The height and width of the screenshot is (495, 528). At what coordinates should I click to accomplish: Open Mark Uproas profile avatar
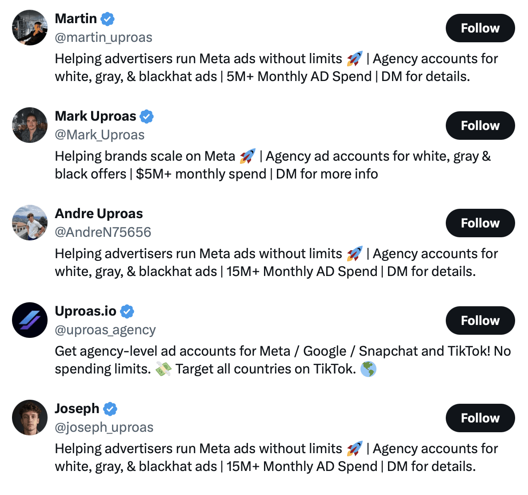(x=30, y=125)
